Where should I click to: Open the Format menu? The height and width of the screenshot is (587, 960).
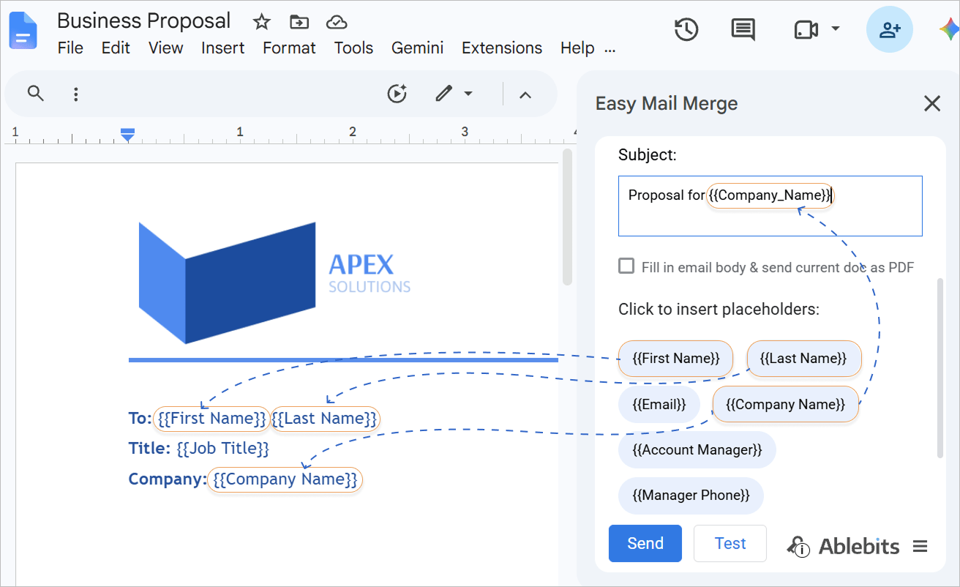(x=290, y=48)
